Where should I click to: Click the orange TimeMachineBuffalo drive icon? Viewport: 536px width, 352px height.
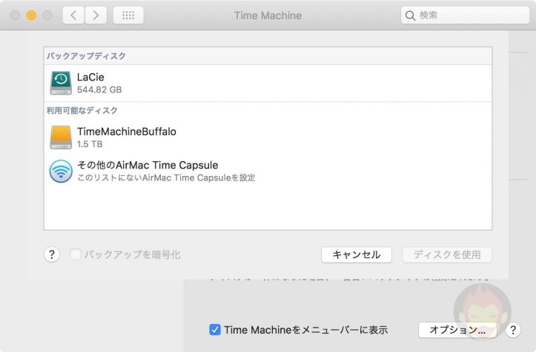[x=61, y=138]
